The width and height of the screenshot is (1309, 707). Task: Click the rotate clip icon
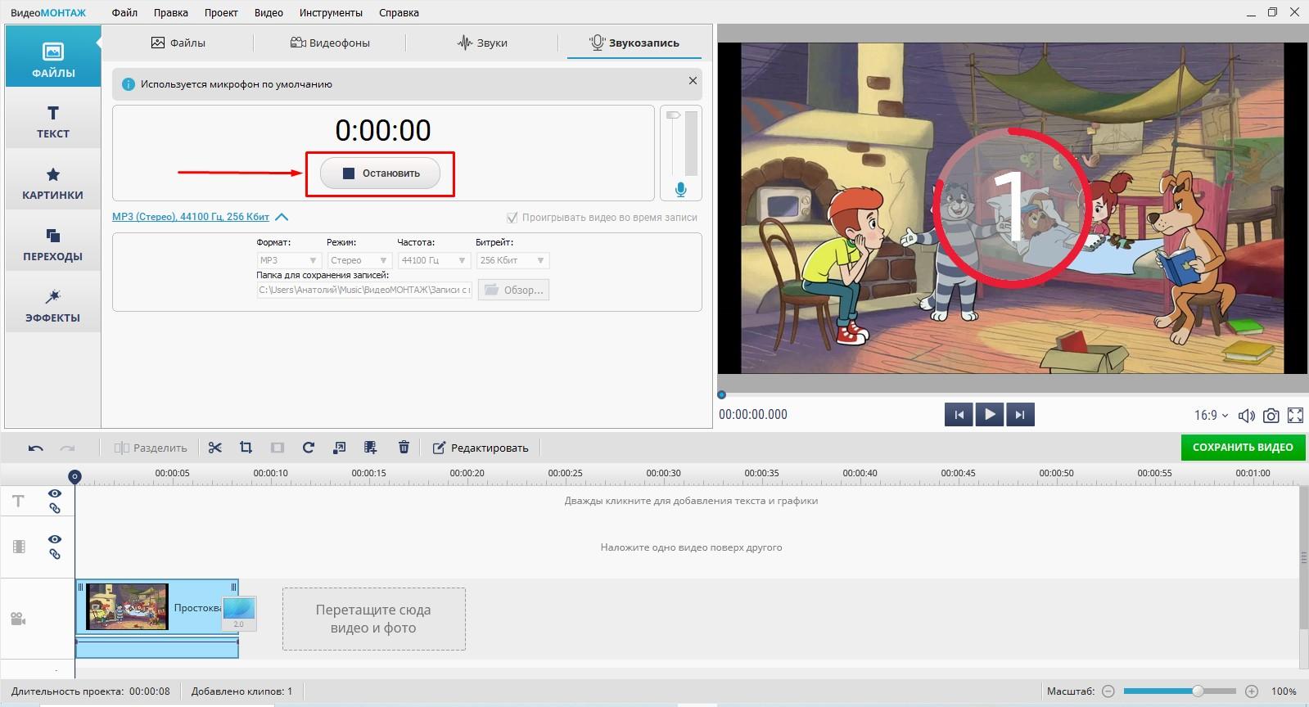[308, 448]
